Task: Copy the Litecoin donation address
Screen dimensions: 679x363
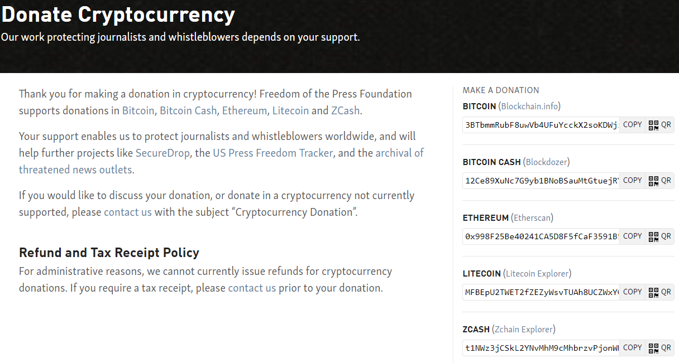Action: click(x=632, y=292)
